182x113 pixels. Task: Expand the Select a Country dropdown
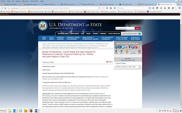[x=128, y=67]
